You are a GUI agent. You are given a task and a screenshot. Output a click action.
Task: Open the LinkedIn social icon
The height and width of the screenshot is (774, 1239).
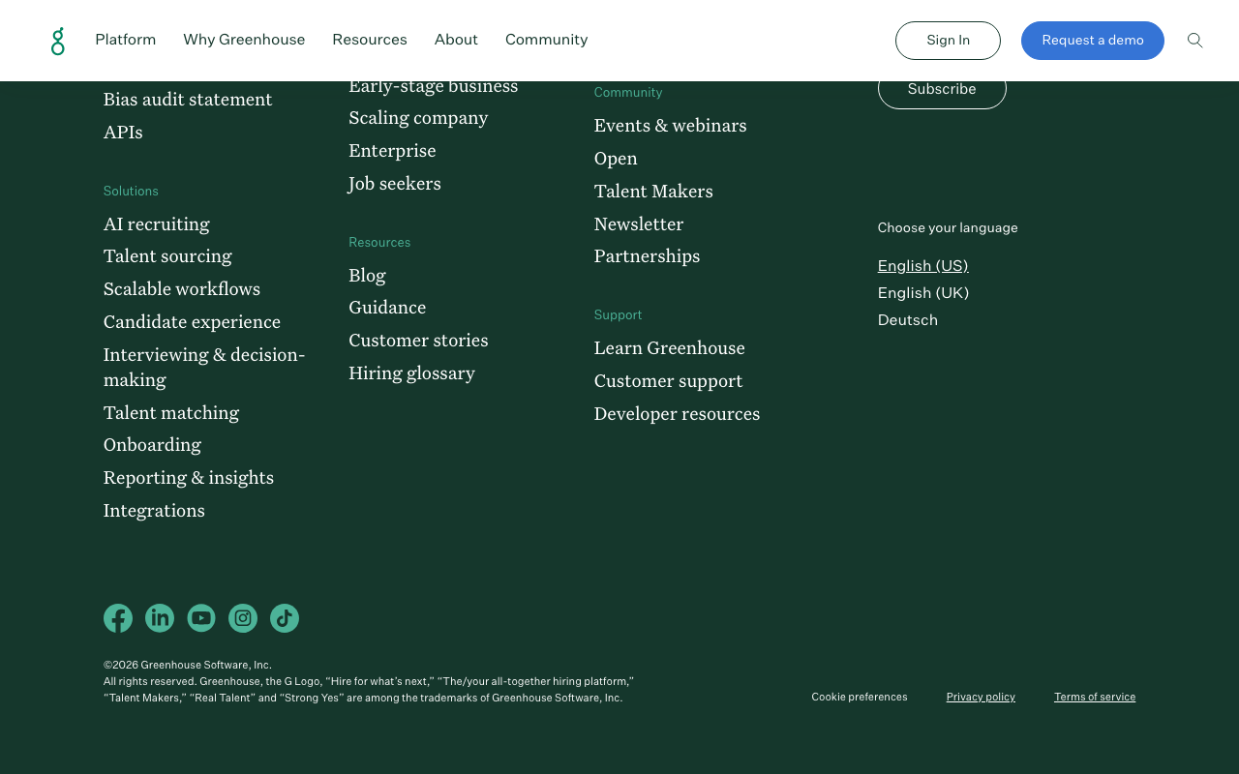click(x=160, y=618)
